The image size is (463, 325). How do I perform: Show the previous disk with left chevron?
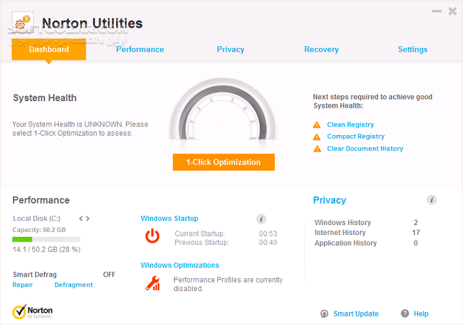click(x=81, y=218)
